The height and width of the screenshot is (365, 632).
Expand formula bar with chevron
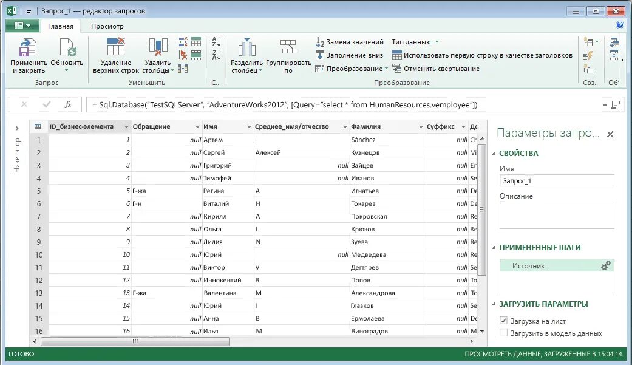[x=605, y=105]
